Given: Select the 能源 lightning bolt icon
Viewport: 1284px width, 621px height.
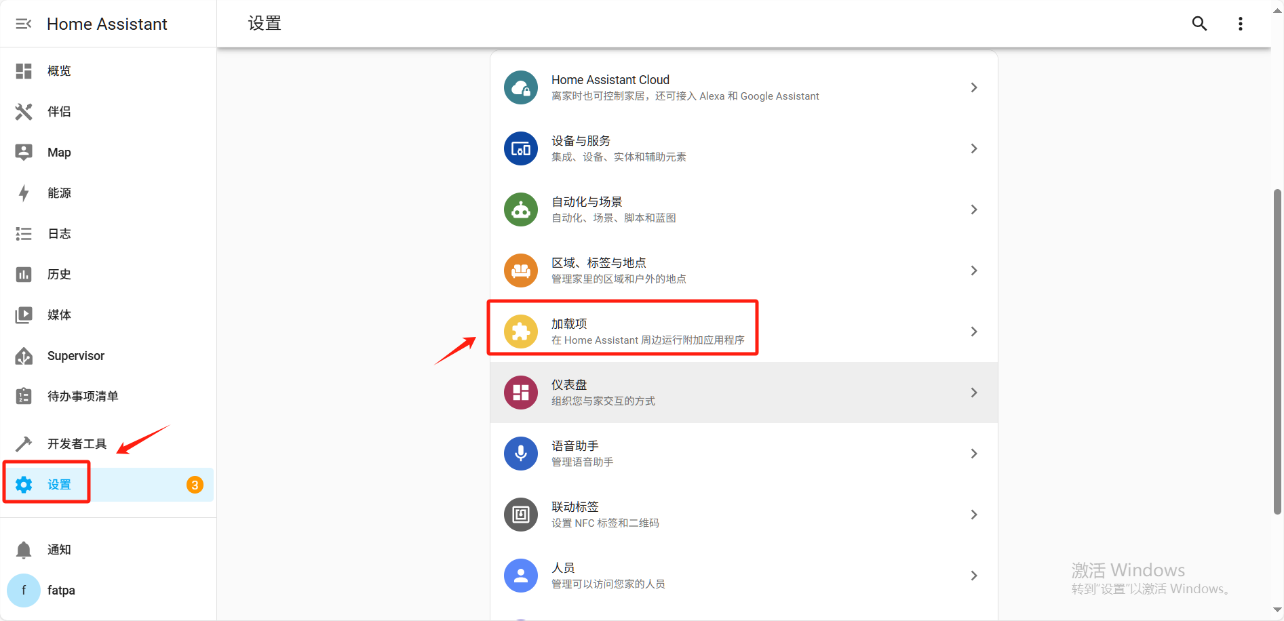Looking at the screenshot, I should click(24, 193).
